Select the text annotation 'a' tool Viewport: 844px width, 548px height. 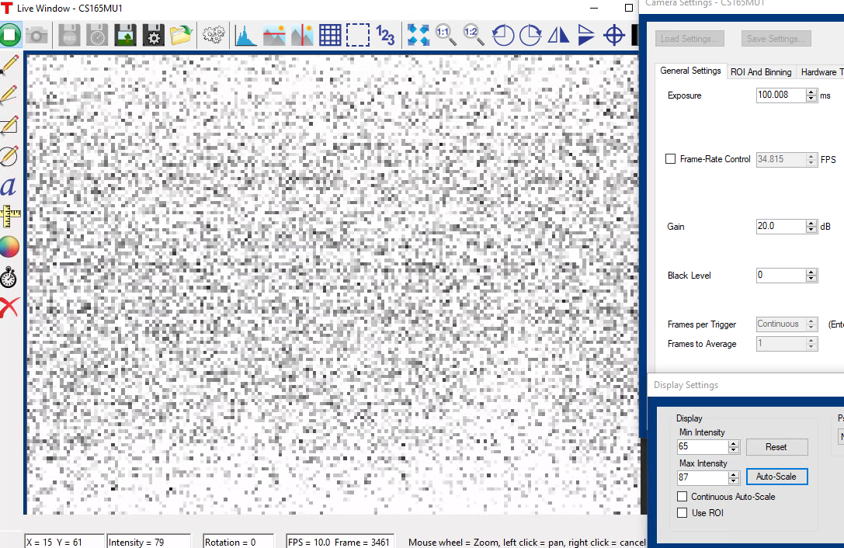pyautogui.click(x=9, y=186)
